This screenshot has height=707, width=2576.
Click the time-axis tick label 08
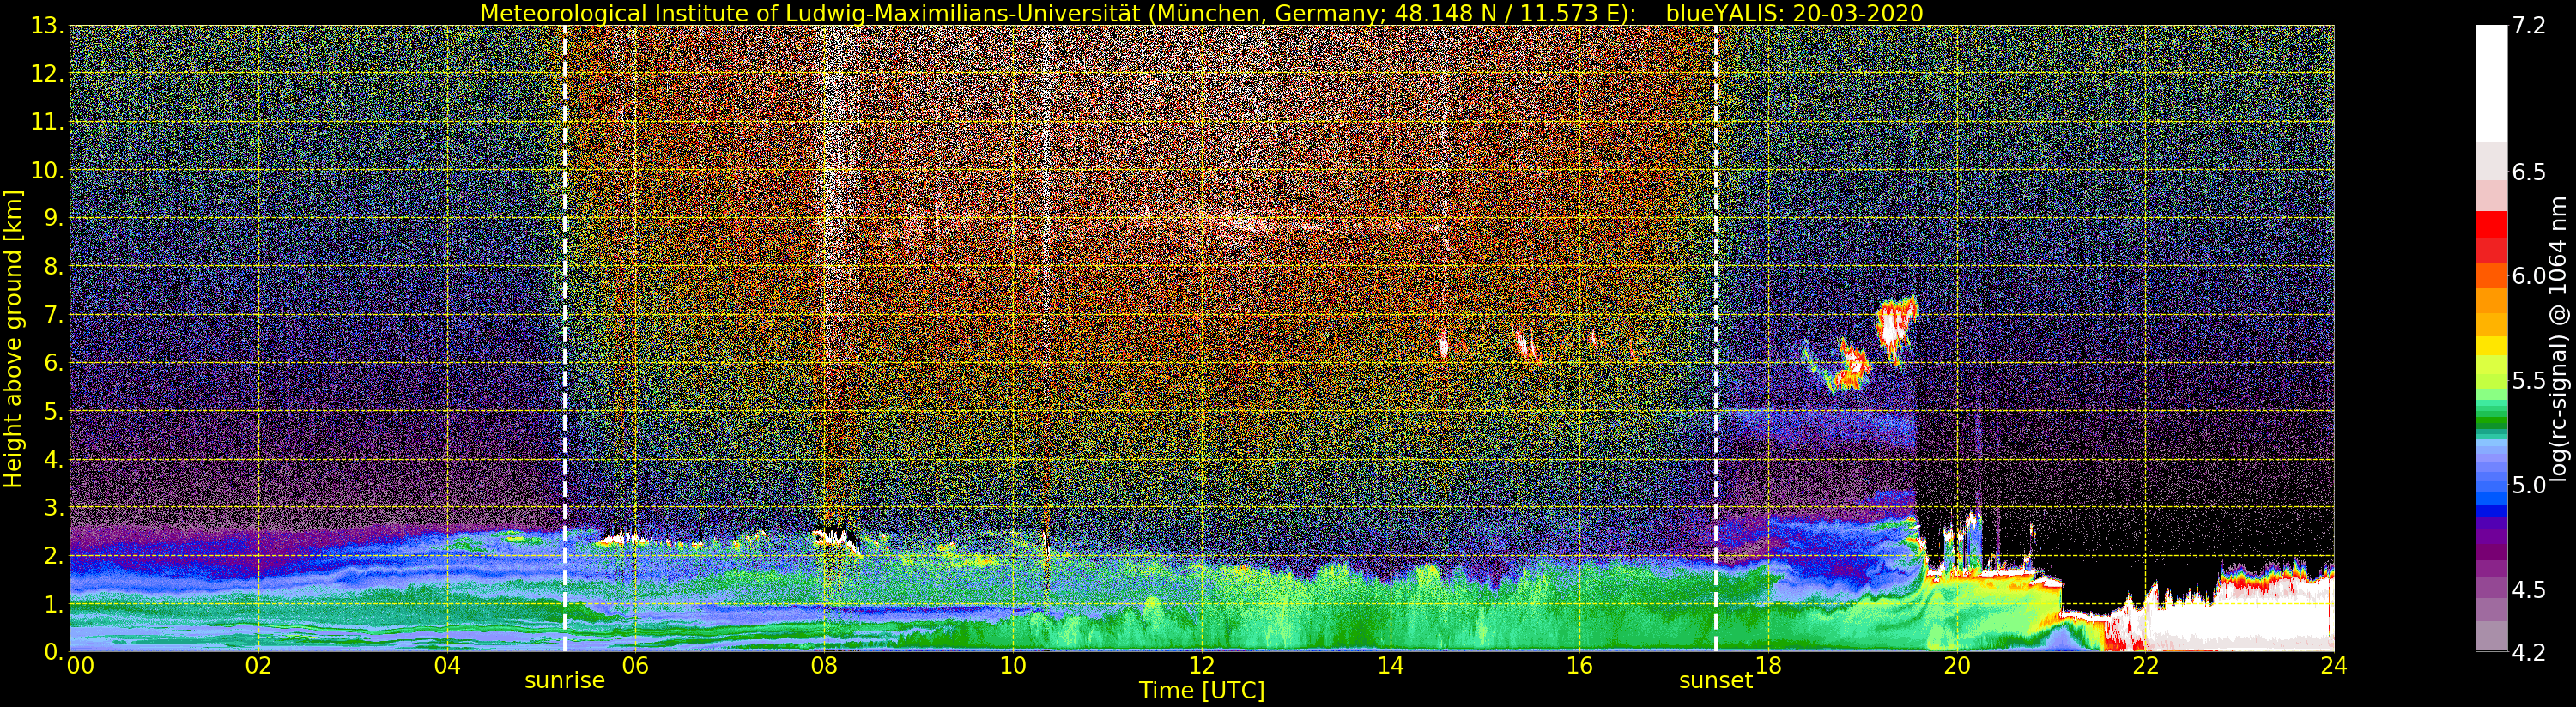coord(824,666)
